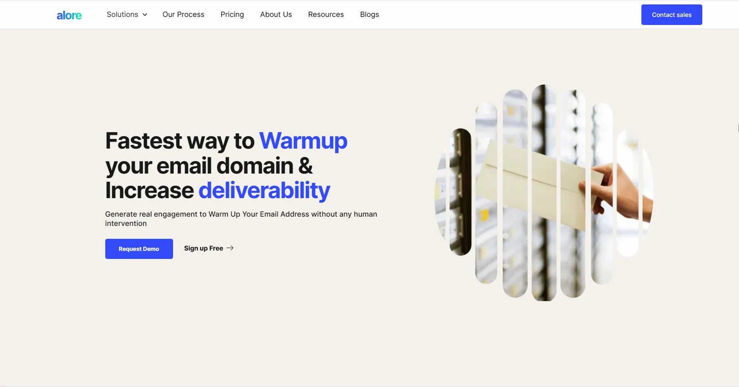Navigate to Blogs
The height and width of the screenshot is (387, 739).
369,14
